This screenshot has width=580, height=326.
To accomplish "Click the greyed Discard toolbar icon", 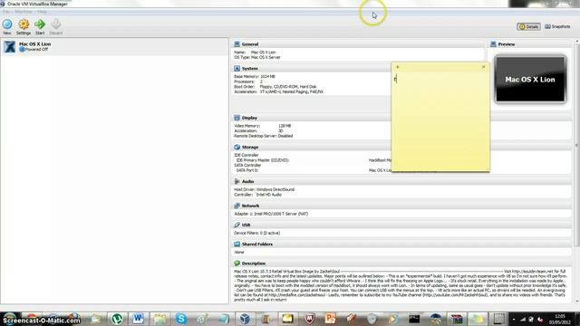I will coord(56,24).
